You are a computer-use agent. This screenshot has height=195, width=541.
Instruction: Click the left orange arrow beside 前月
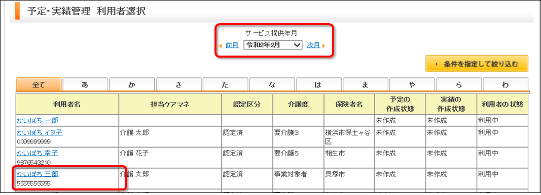pos(221,45)
